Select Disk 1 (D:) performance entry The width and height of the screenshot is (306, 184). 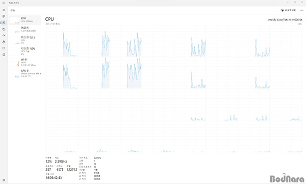(x=25, y=51)
